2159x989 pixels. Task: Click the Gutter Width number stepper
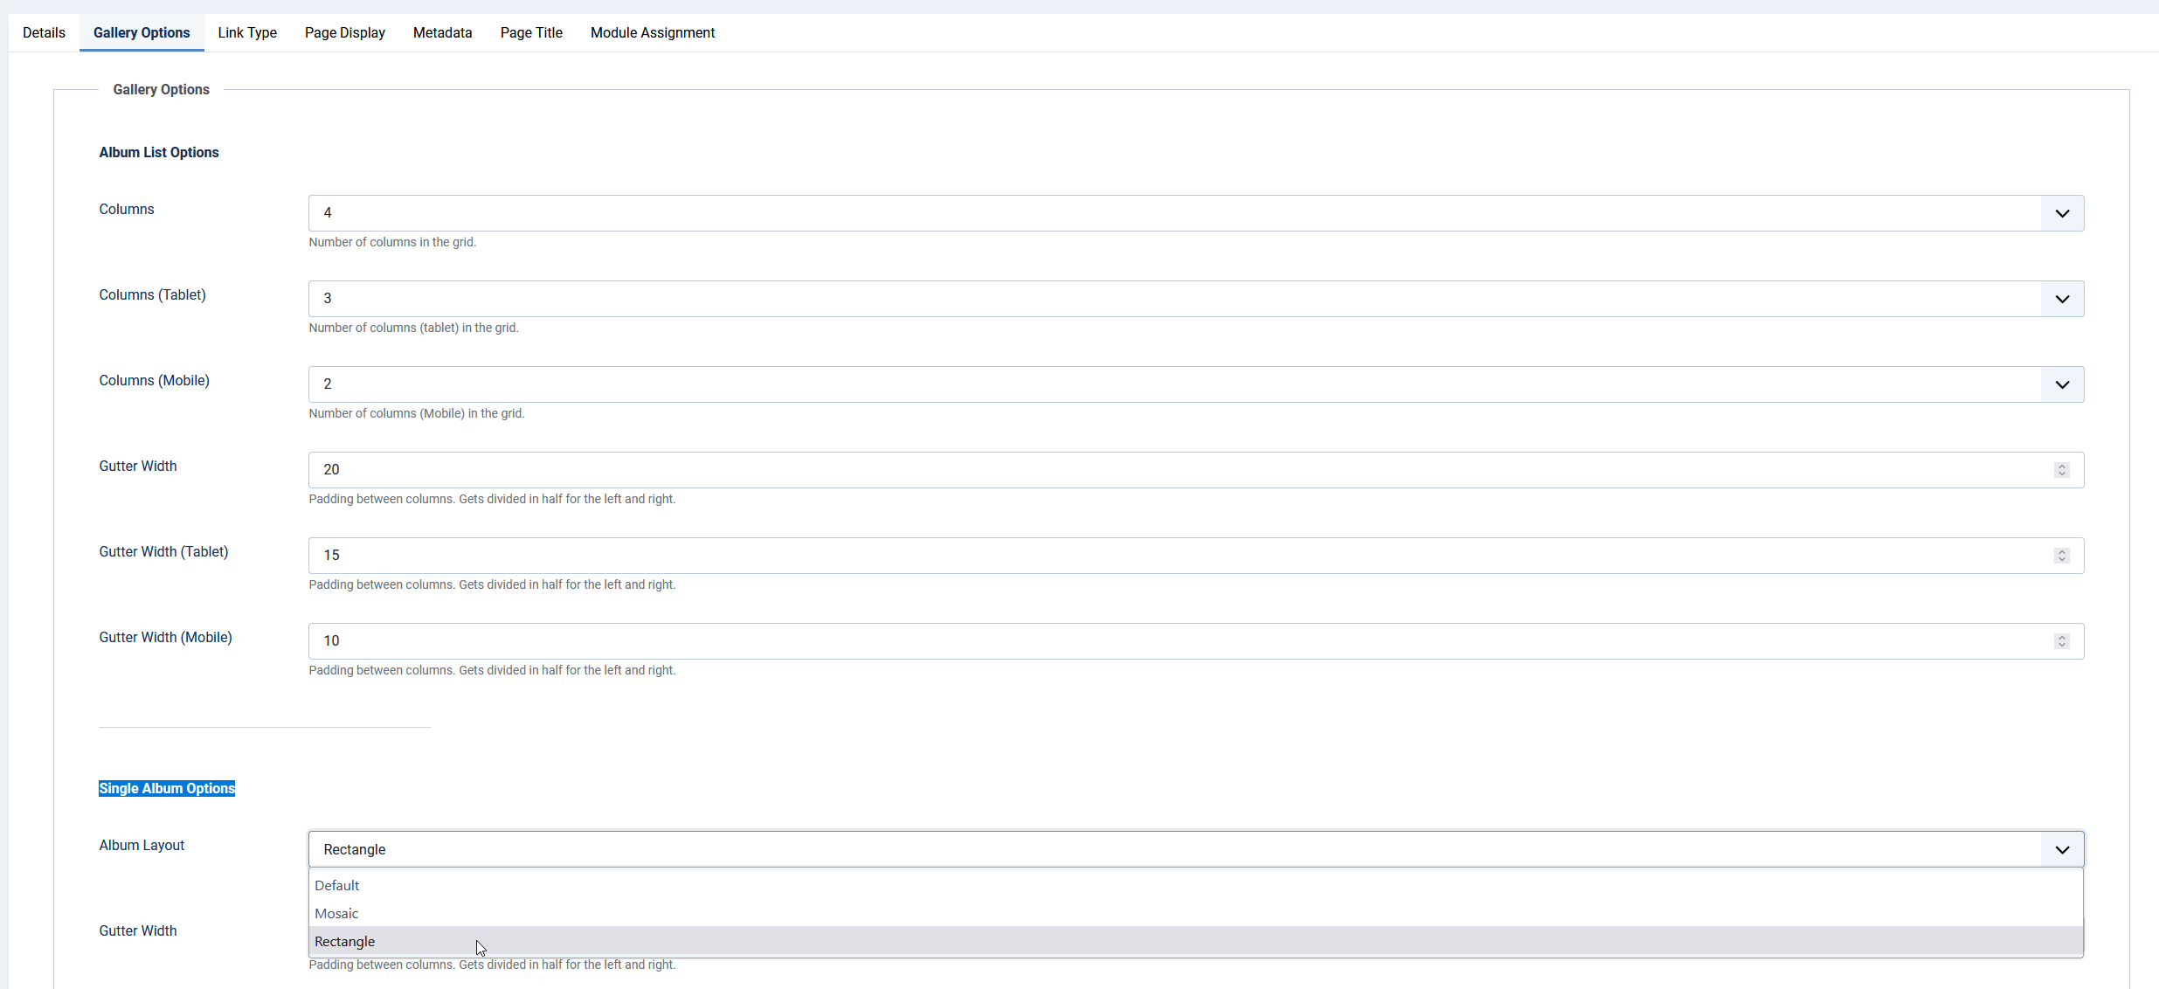pyautogui.click(x=2061, y=470)
